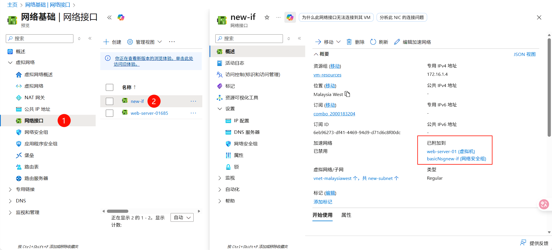The width and height of the screenshot is (552, 250).
Task: Open JSON 视图 link
Action: 525,54
